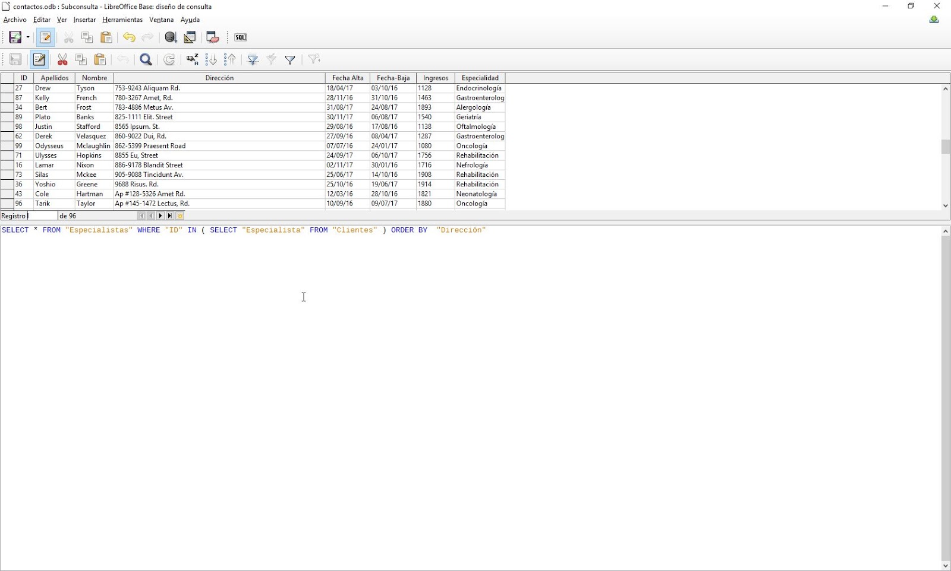Open the Find toolbar with the magnifier icon

coord(146,59)
